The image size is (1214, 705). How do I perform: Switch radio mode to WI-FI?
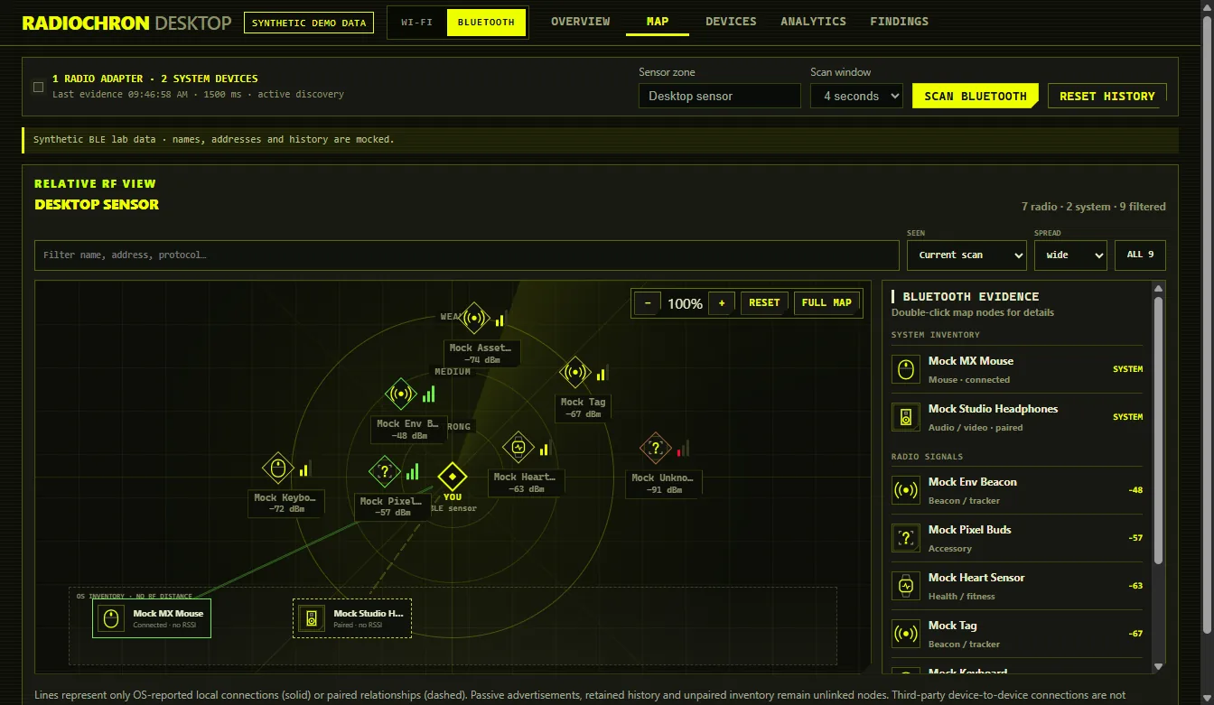[x=416, y=23]
